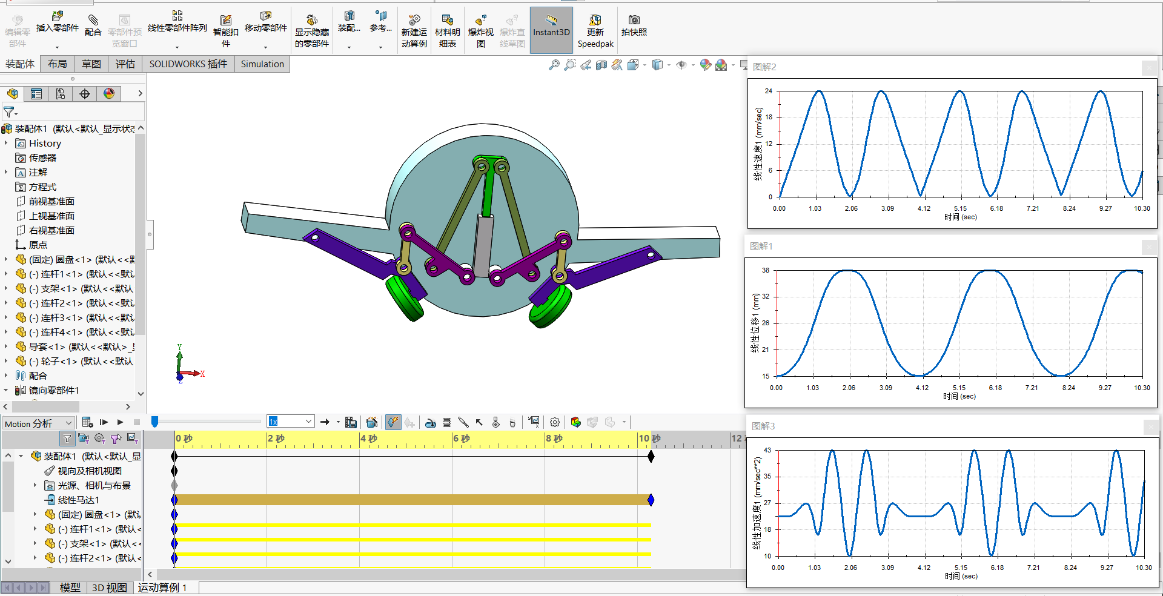Click Motor icon in motion toolbar
The image size is (1163, 596).
tap(431, 422)
